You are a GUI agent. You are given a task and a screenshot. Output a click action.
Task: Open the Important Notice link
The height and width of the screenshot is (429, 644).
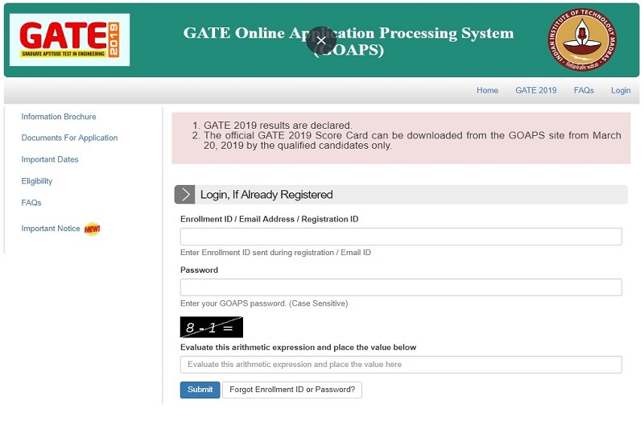click(x=51, y=229)
